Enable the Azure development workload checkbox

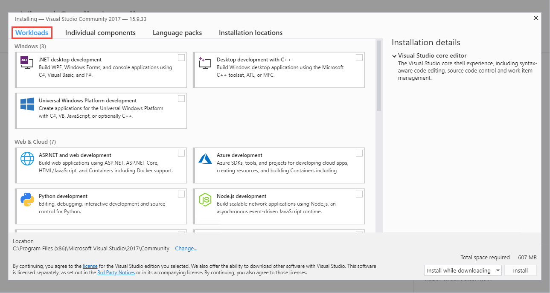[x=359, y=153]
